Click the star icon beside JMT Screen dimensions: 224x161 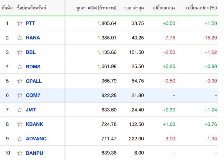click(20, 110)
